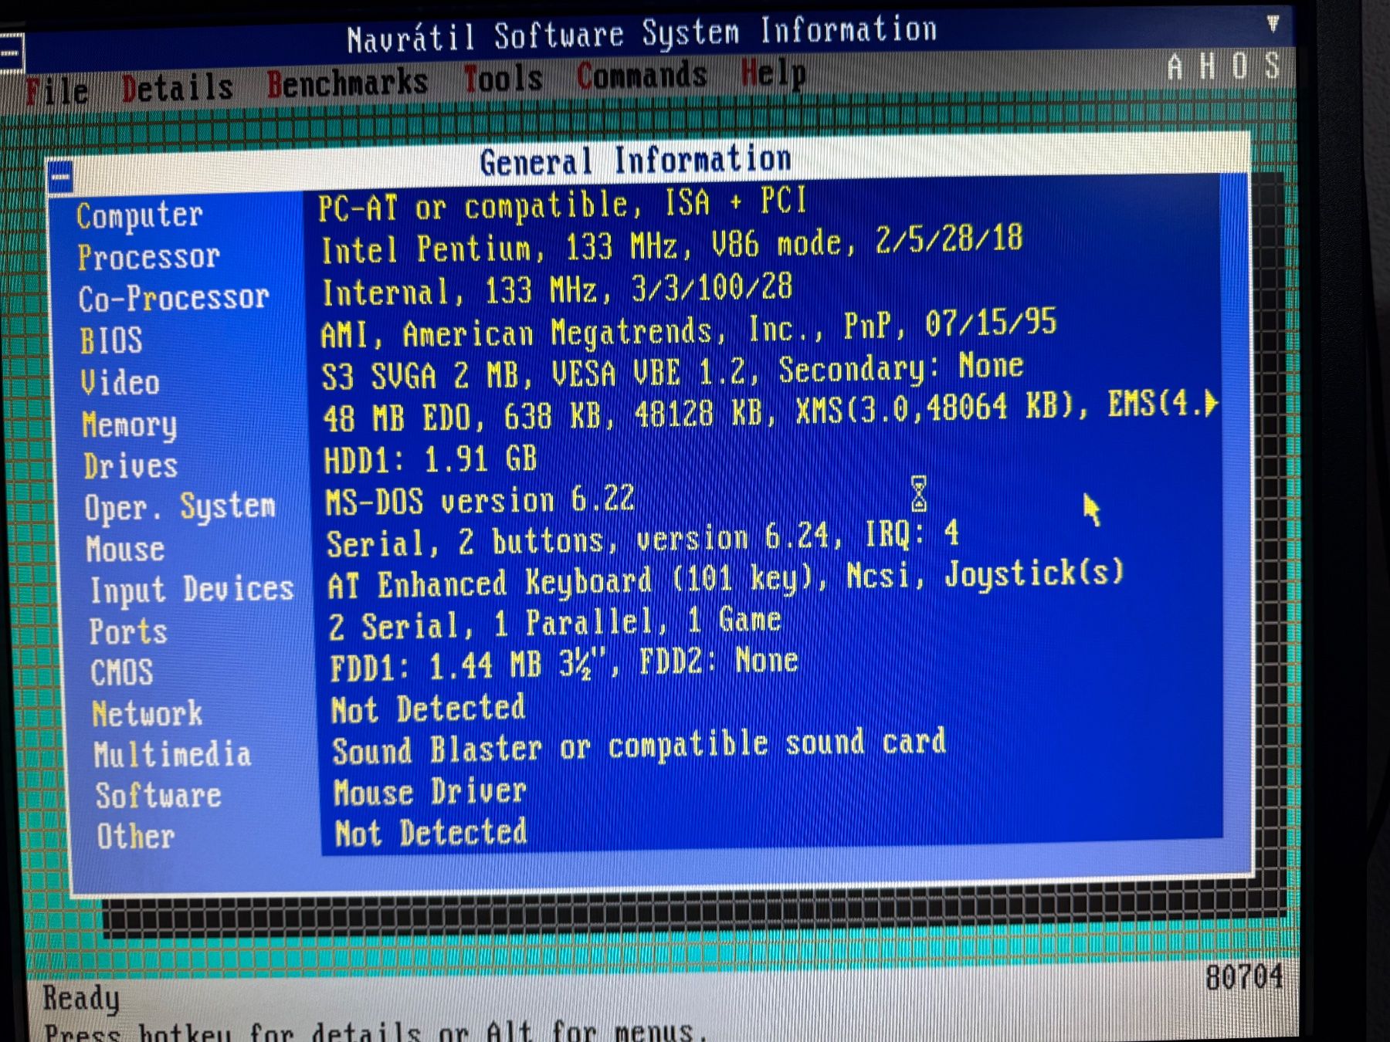Click the 'AT Enhanced Keyboard (101 key)' line

tap(725, 579)
